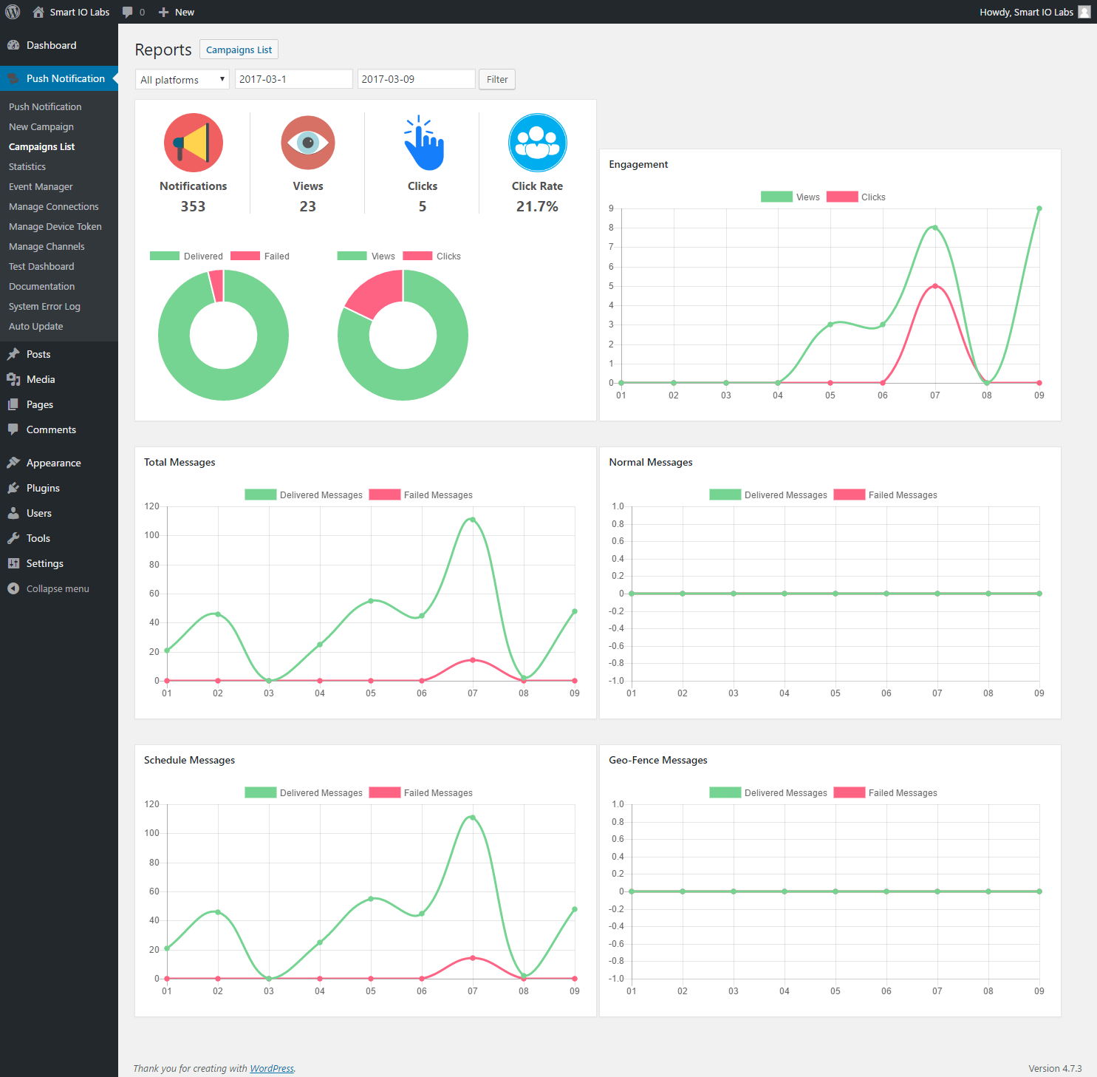The height and width of the screenshot is (1077, 1097).
Task: Click the Notifications megaphone icon
Action: (x=194, y=143)
